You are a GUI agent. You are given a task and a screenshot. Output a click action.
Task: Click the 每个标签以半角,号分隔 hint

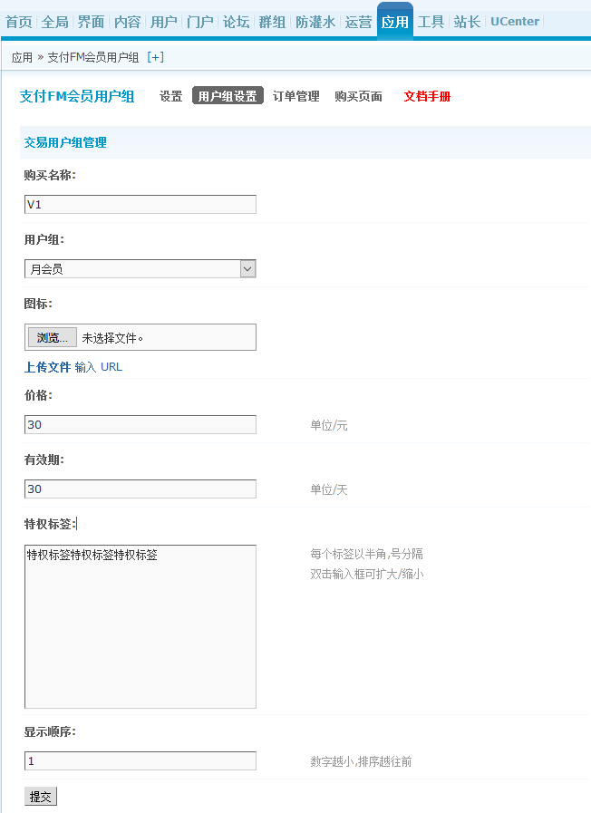(366, 554)
